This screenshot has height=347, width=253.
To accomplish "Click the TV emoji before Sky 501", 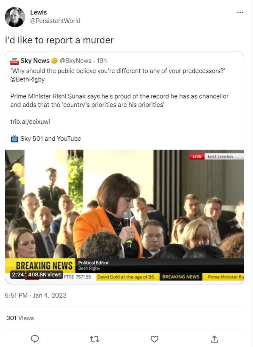I will (14, 139).
